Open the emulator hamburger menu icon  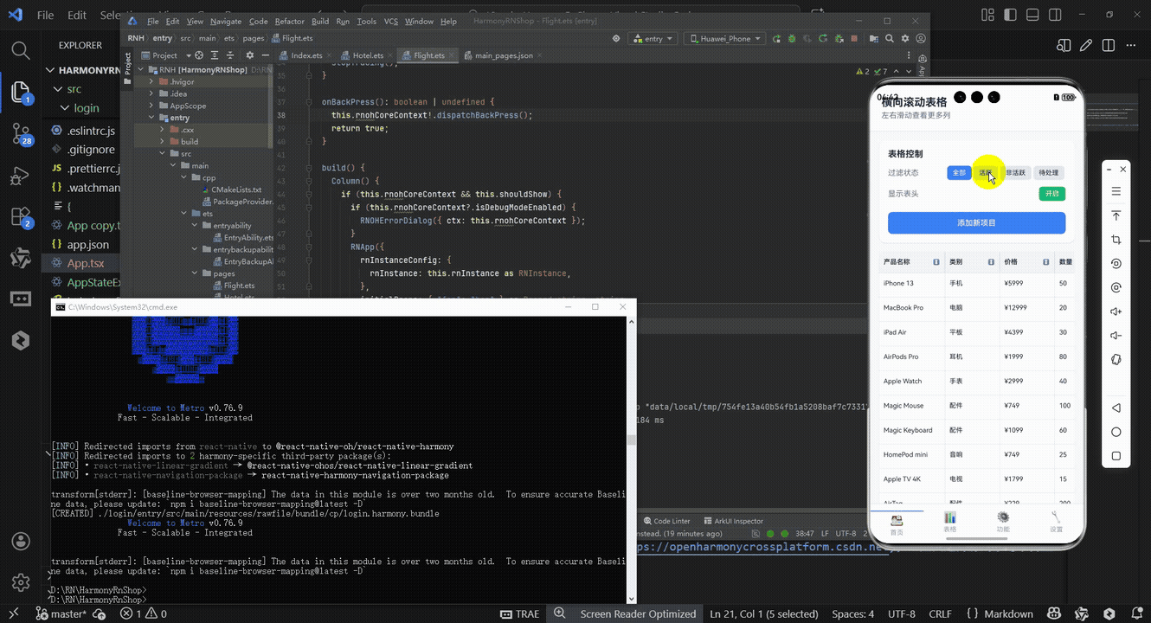[1116, 191]
